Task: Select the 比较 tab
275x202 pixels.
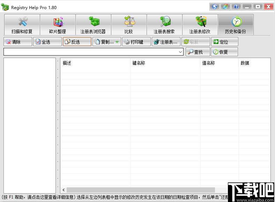Action: 129,24
